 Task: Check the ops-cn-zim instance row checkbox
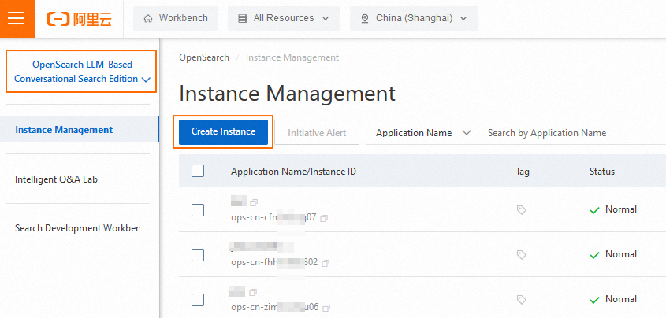pyautogui.click(x=198, y=300)
